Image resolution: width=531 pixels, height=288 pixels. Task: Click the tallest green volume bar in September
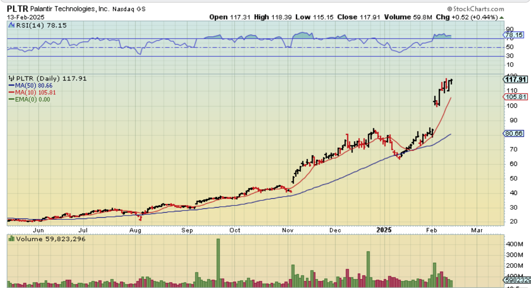coord(218,263)
